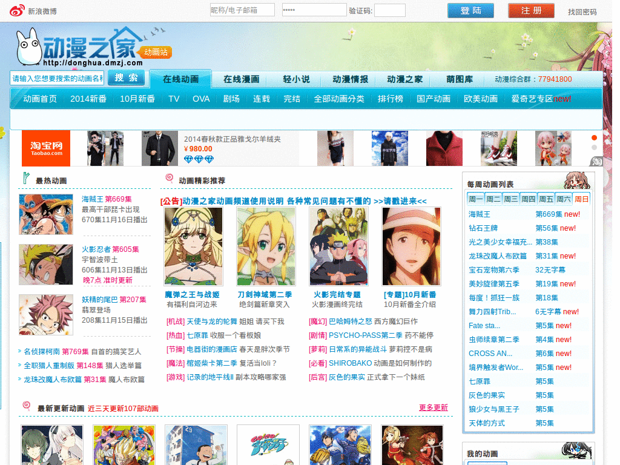The image size is (620, 465).
Task: Open 排行榜 in the navigation bar
Action: 391,99
